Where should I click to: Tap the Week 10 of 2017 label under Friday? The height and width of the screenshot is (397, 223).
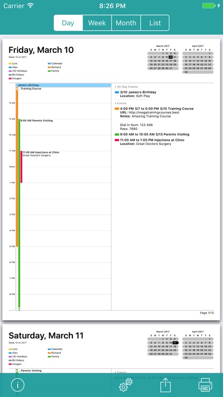(x=17, y=57)
